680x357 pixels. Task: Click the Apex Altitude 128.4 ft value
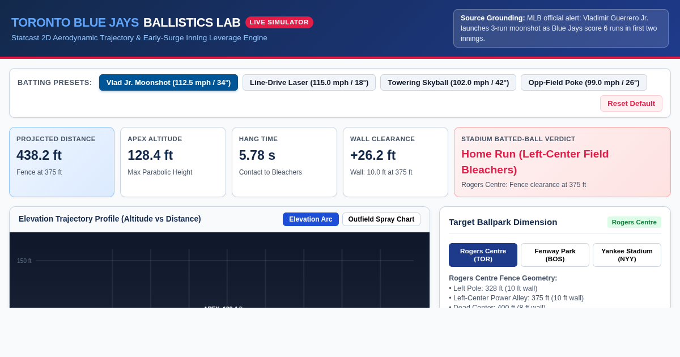coord(150,155)
